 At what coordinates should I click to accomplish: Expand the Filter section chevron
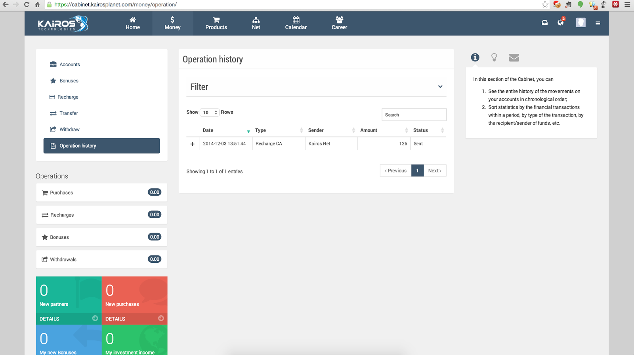[x=440, y=86]
